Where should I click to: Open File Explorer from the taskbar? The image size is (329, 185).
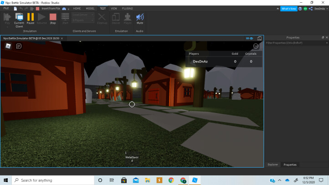(148, 180)
